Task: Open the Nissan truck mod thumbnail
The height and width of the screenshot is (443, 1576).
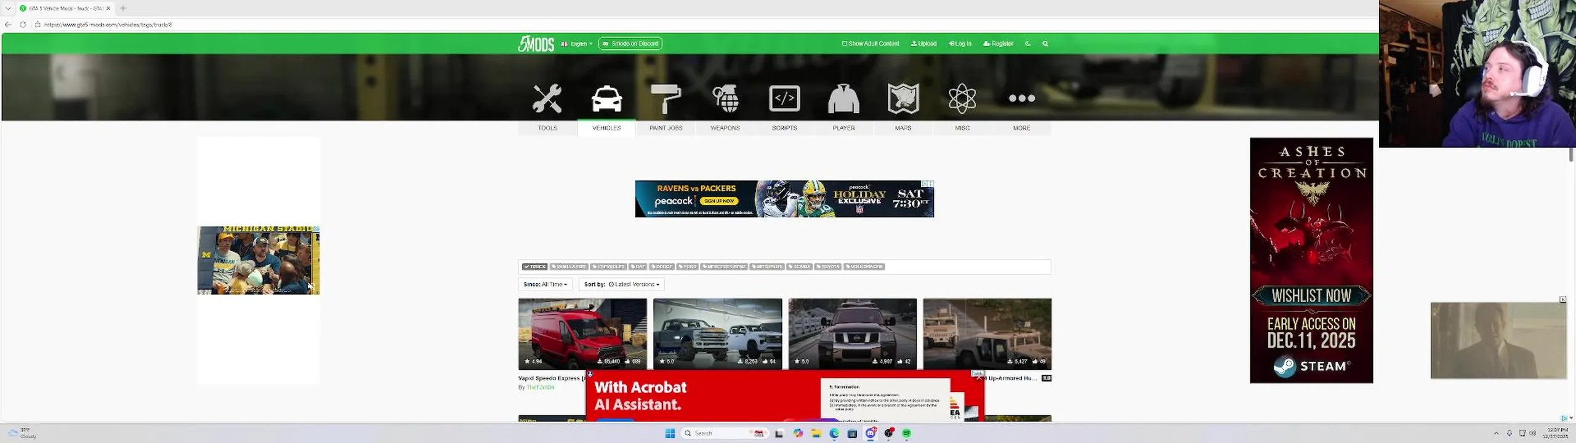Action: (x=853, y=333)
